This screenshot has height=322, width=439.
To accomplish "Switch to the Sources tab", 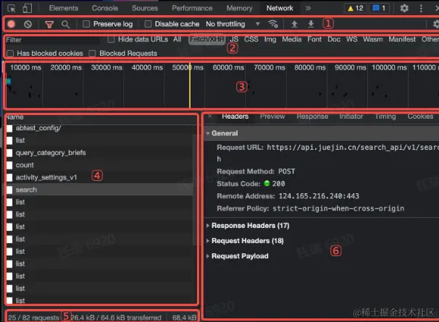I will [x=145, y=8].
